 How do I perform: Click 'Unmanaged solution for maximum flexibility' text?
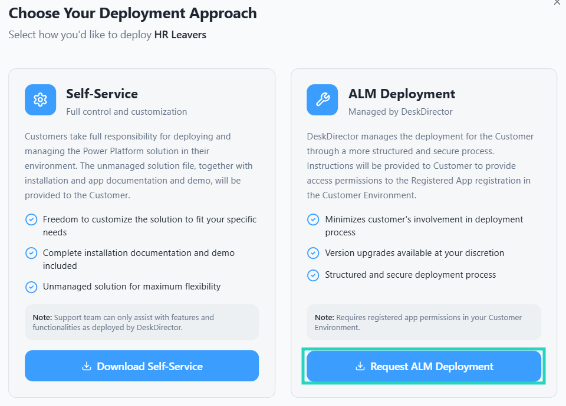[131, 287]
